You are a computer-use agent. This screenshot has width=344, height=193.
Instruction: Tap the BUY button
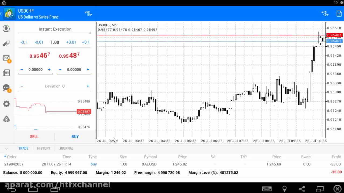75,137
